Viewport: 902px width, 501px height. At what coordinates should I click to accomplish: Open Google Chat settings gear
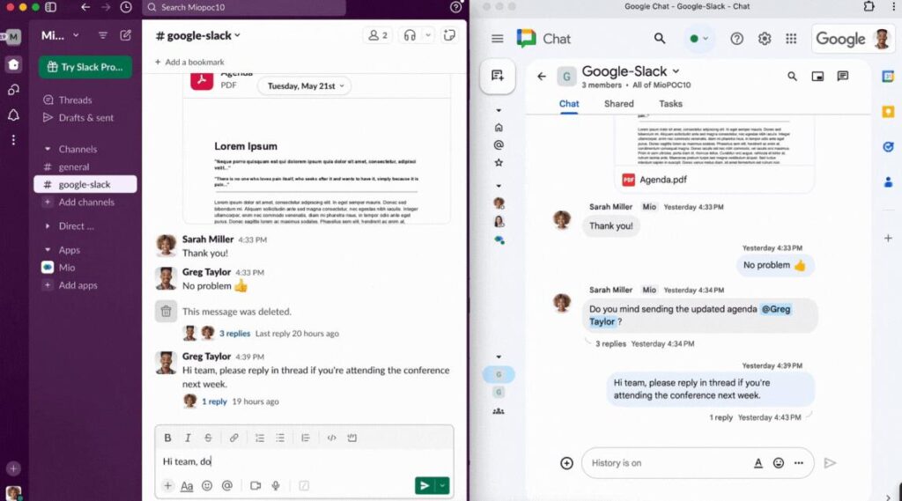click(765, 39)
